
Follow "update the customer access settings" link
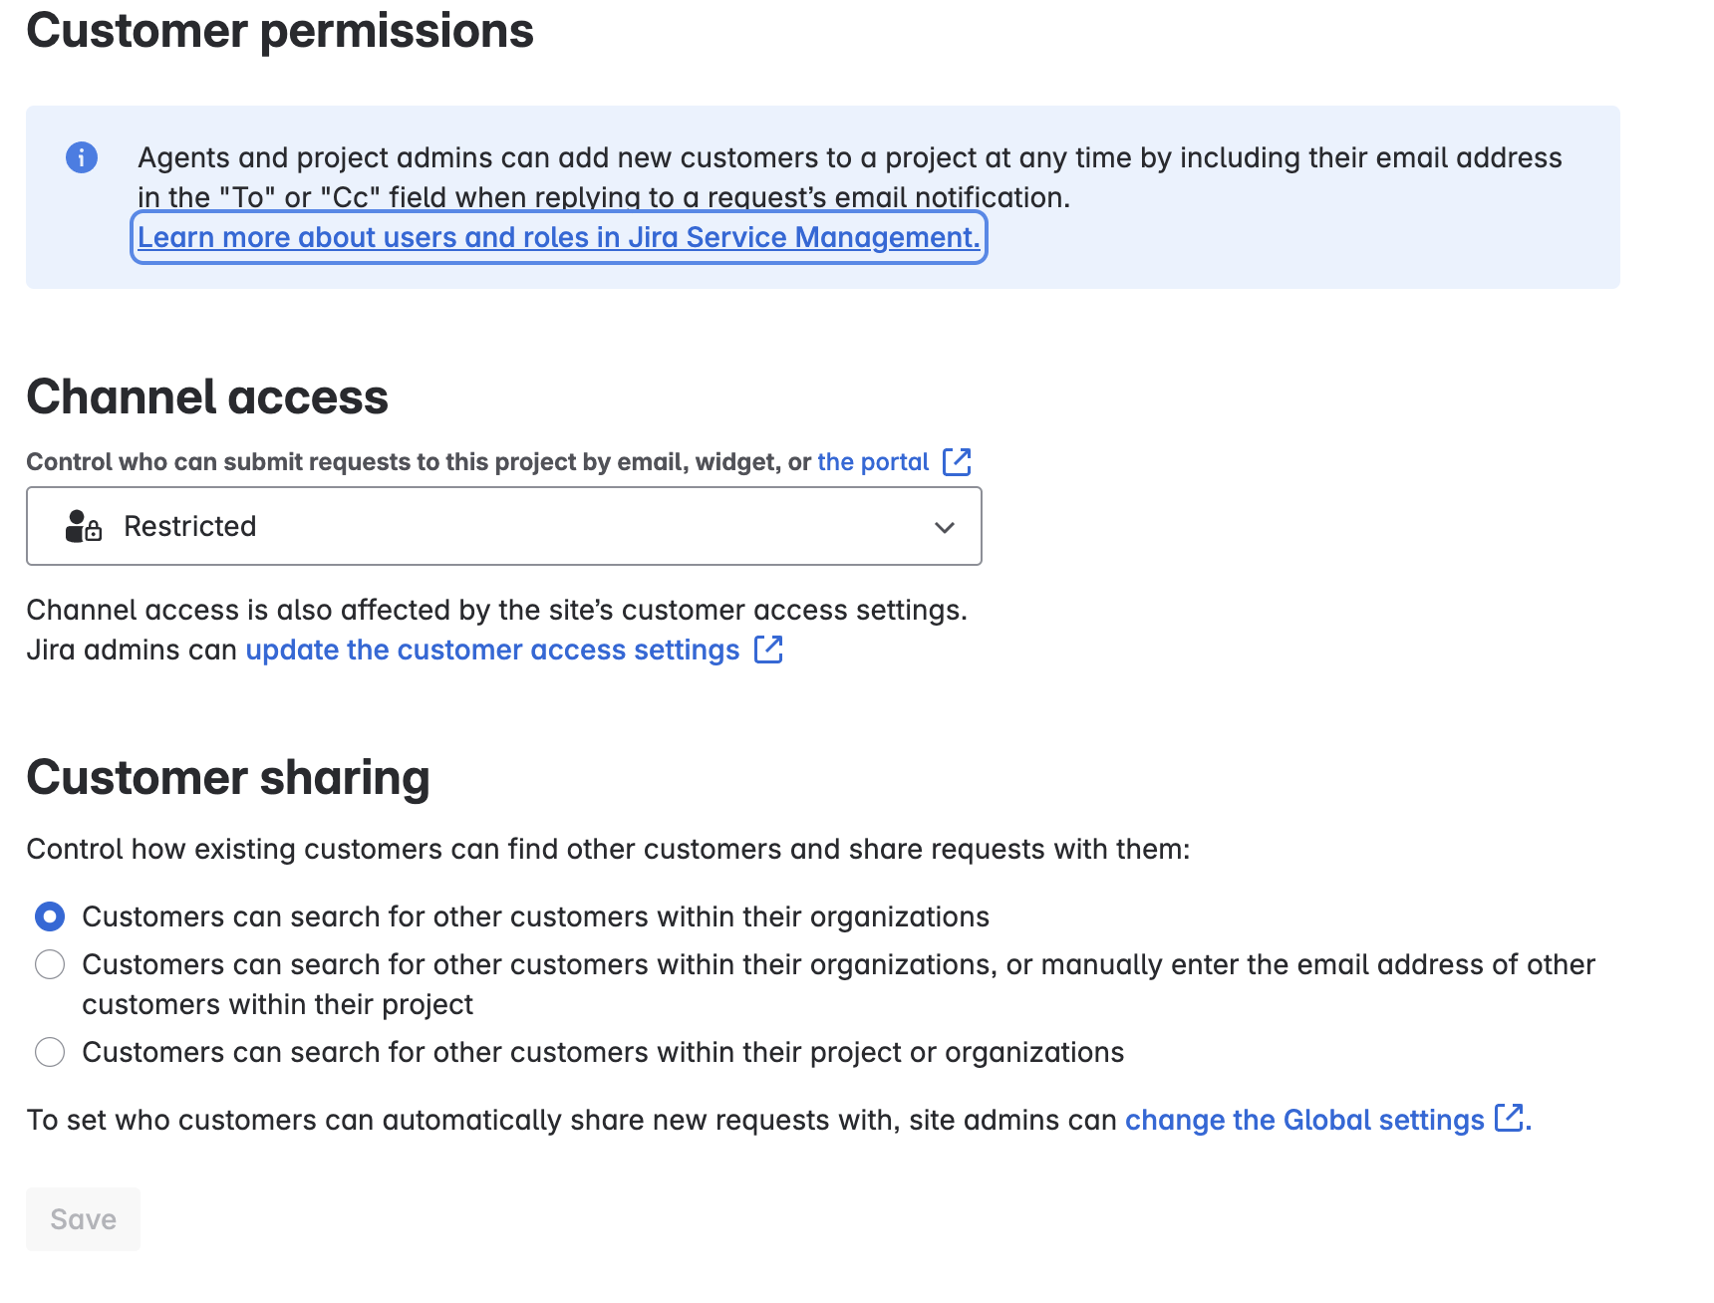pyautogui.click(x=492, y=650)
